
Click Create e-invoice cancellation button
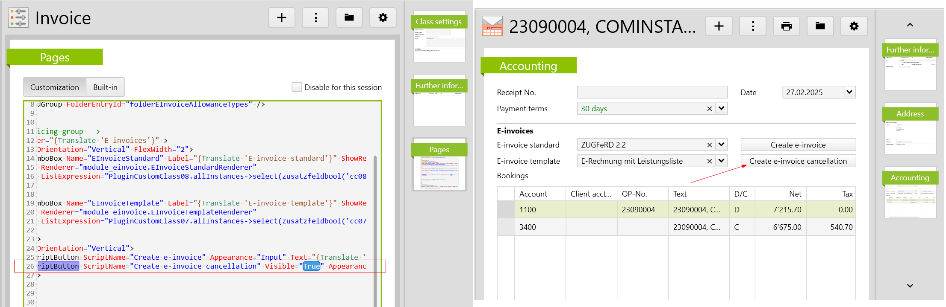[798, 161]
